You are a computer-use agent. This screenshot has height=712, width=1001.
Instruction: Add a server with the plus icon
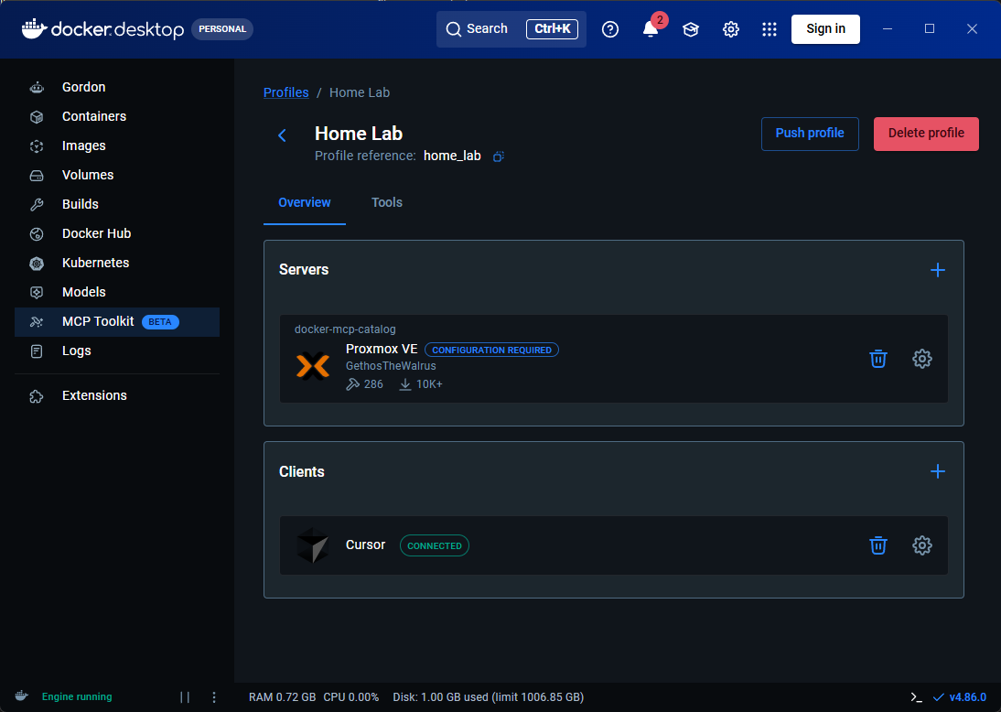tap(937, 270)
